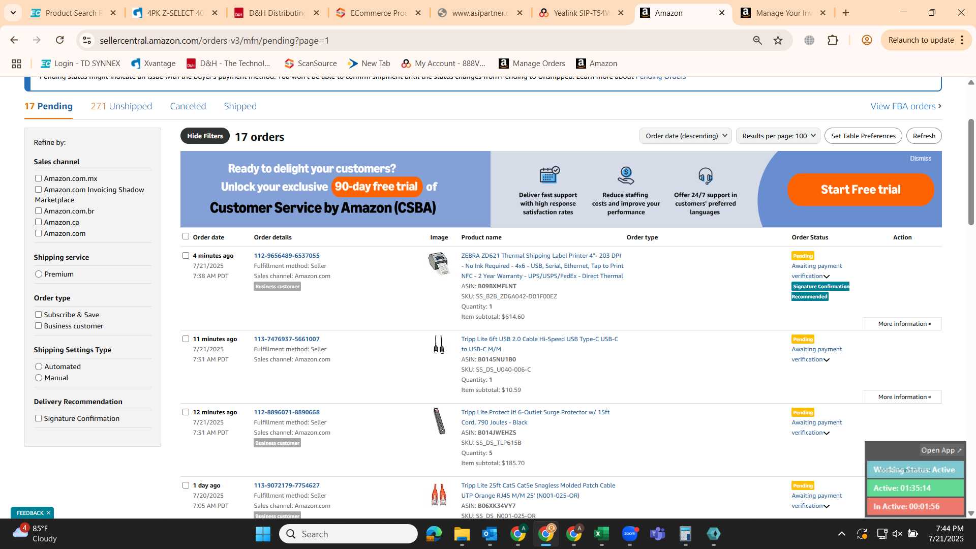Open File Explorer from taskbar

pos(462,534)
